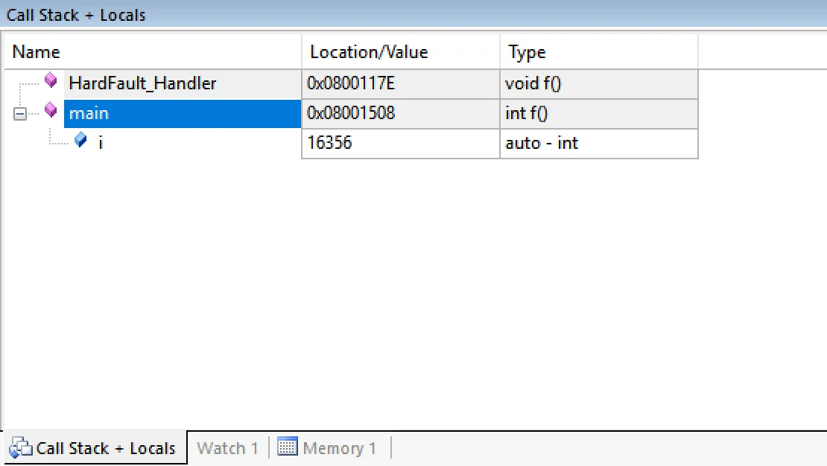This screenshot has height=466, width=827.
Task: Click the Location/Value column header
Action: (369, 52)
